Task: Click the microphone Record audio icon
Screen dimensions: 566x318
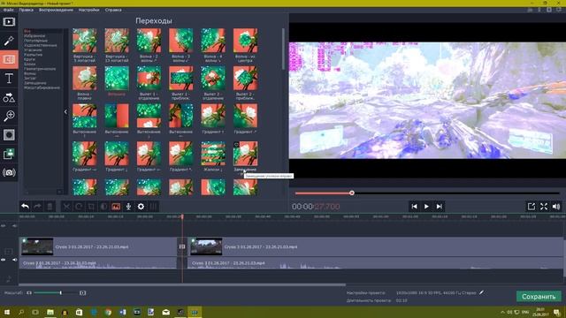Action: click(128, 206)
